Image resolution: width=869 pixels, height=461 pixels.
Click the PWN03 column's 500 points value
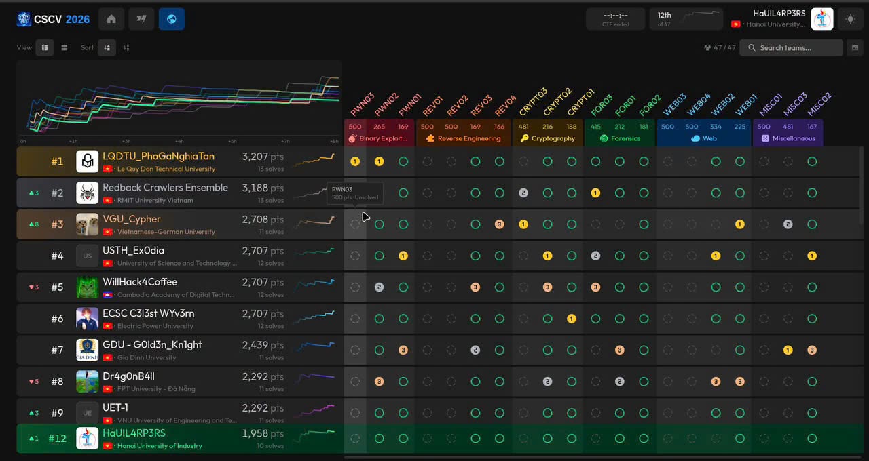(x=355, y=127)
